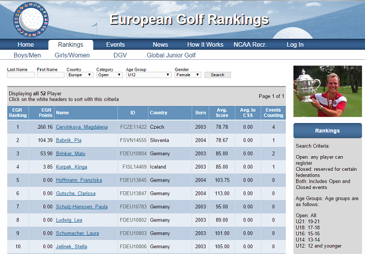Open the DGV submenu item
The width and height of the screenshot is (365, 254).
(x=120, y=55)
